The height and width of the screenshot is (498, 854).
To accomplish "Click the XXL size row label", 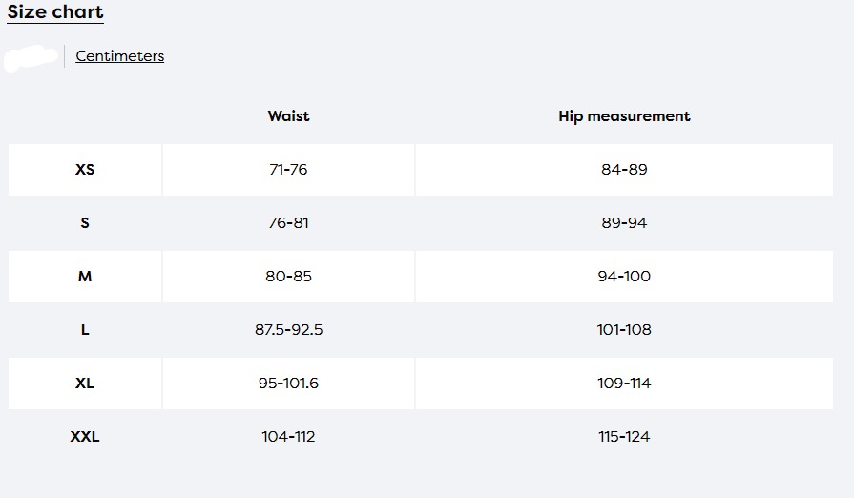I will [85, 437].
